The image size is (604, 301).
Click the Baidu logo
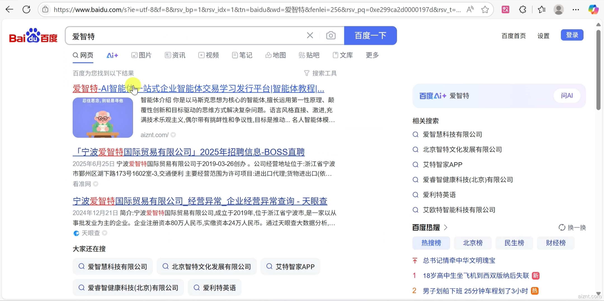33,36
